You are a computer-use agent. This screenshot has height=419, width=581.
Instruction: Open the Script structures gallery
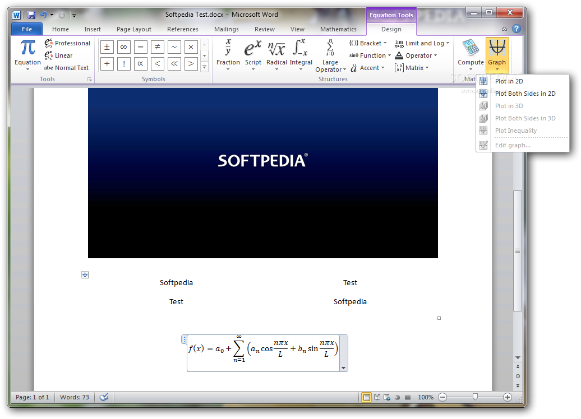(253, 55)
